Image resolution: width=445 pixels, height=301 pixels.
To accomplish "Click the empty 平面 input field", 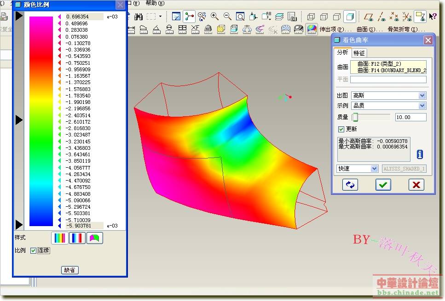I will [x=388, y=80].
